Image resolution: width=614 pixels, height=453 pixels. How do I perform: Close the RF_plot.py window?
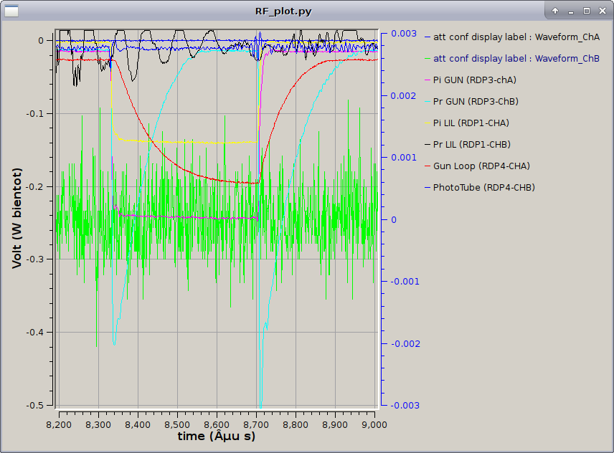point(602,11)
